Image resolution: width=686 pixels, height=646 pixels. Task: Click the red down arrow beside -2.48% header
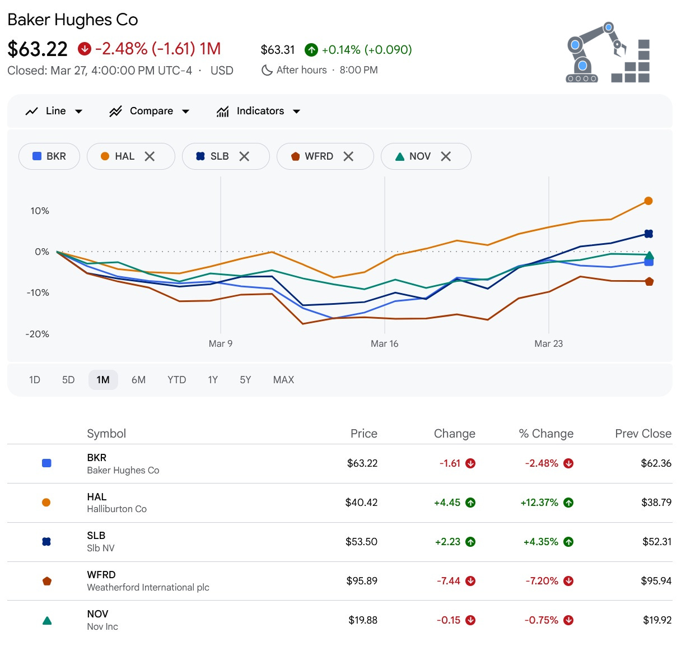click(x=85, y=49)
